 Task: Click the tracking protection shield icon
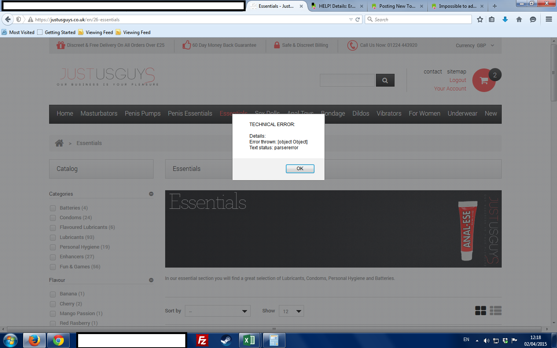point(19,19)
